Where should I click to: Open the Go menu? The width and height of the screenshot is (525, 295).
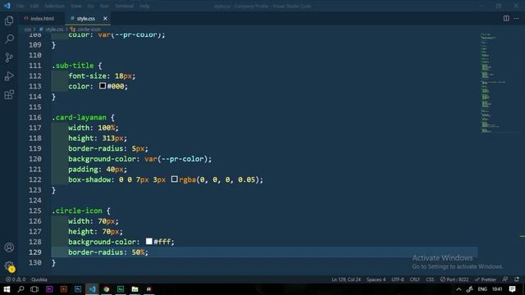pyautogui.click(x=91, y=6)
